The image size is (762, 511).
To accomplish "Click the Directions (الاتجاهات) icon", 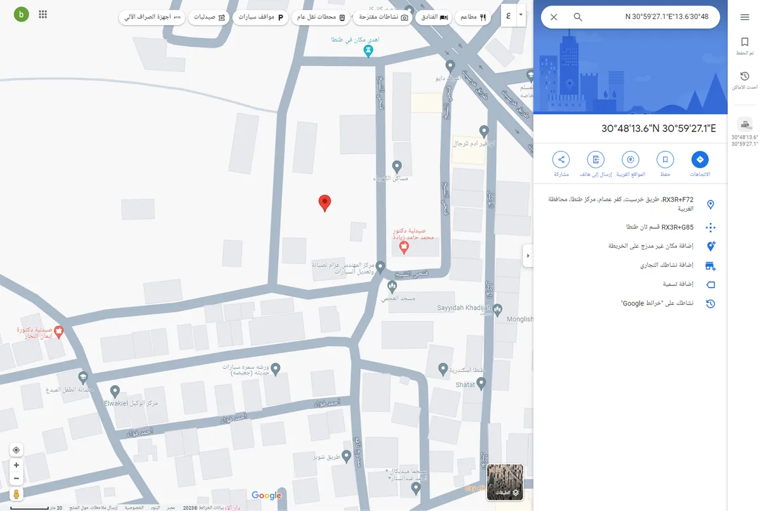I will (699, 159).
